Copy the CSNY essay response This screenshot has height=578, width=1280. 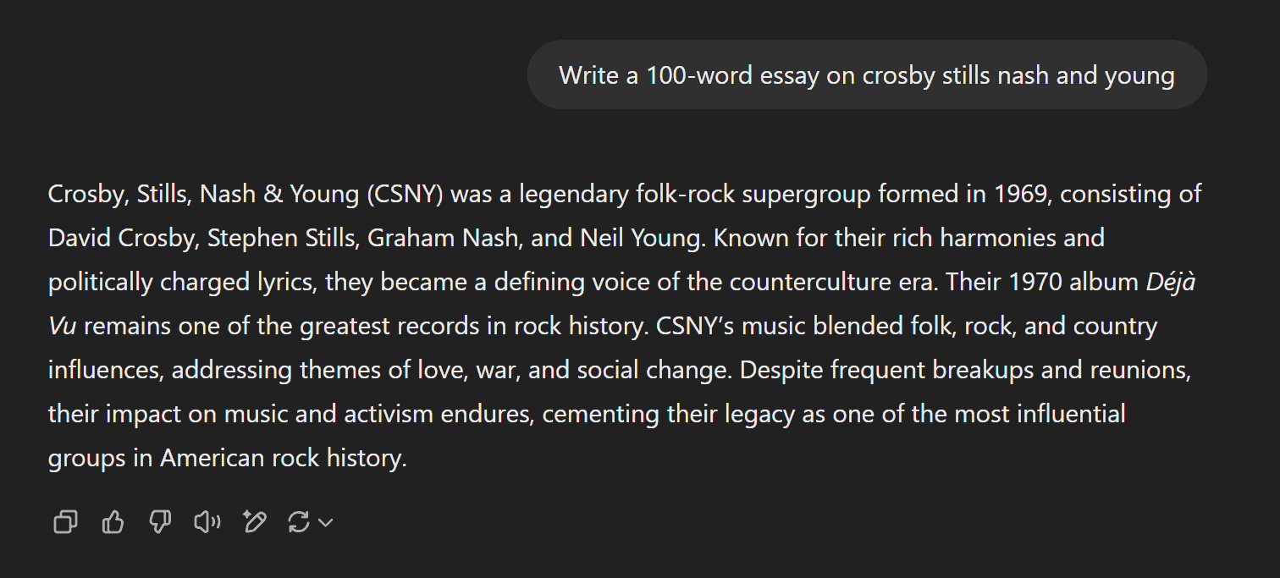[x=65, y=522]
